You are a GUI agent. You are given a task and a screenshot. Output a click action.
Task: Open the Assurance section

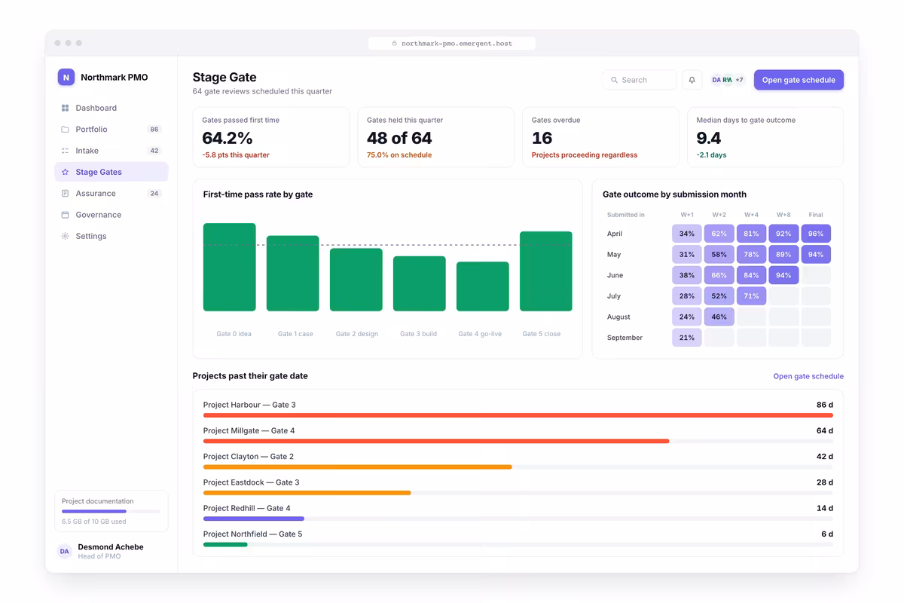pyautogui.click(x=111, y=194)
